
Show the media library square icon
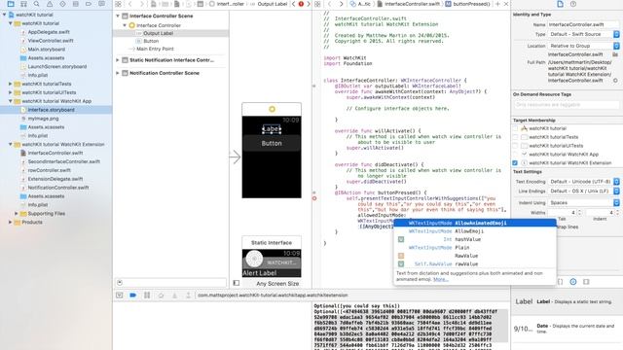click(586, 282)
